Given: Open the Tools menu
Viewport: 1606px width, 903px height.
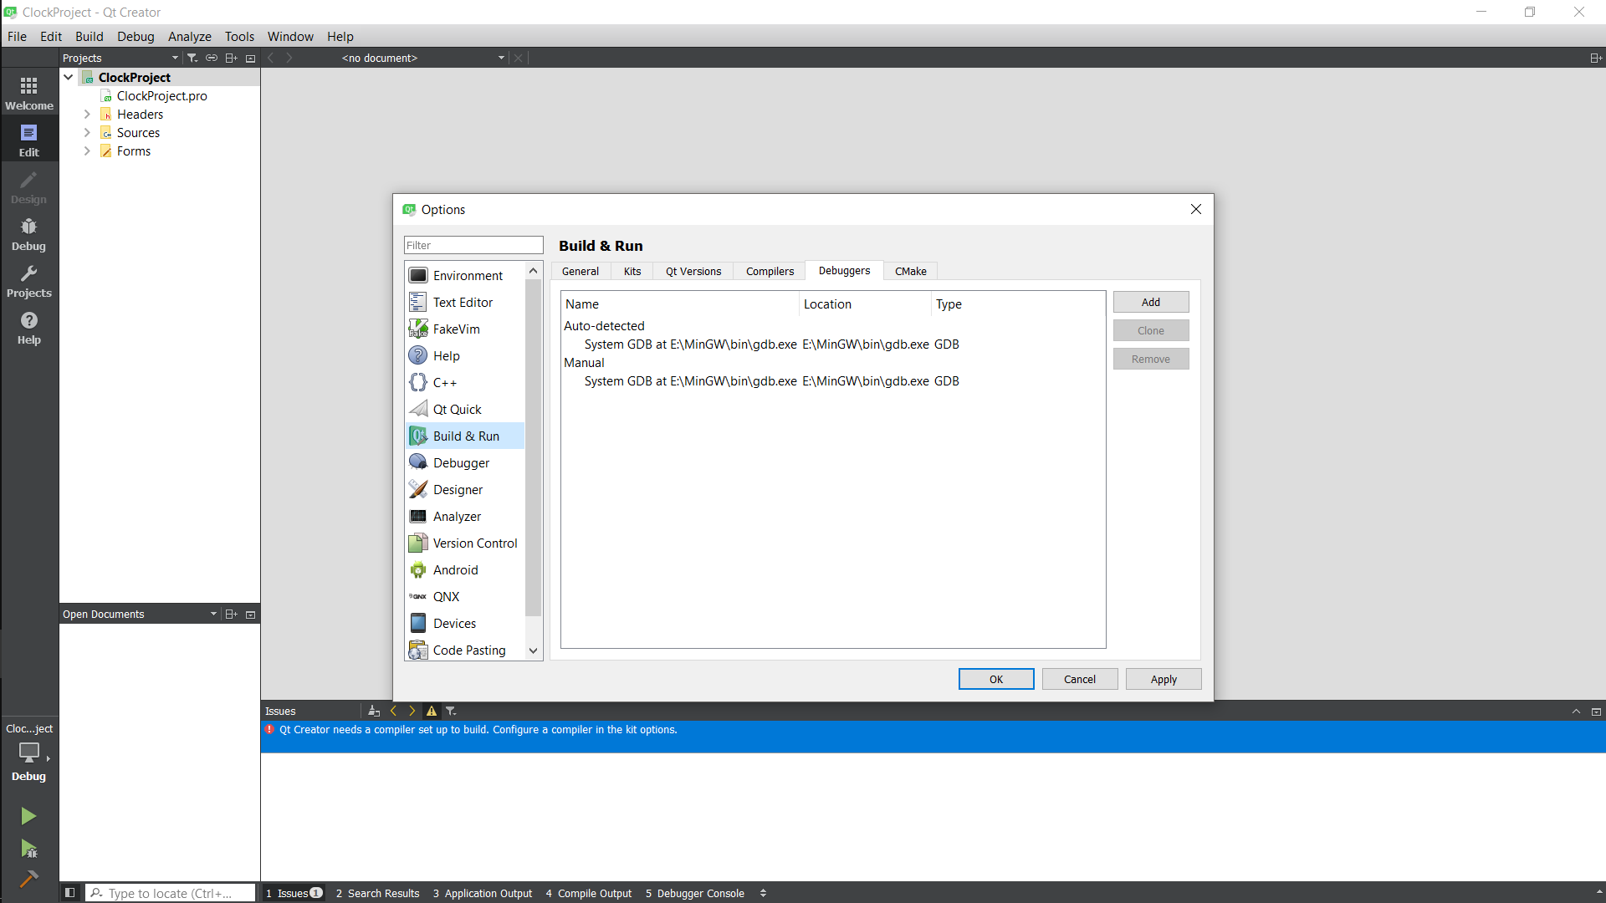Looking at the screenshot, I should [239, 36].
